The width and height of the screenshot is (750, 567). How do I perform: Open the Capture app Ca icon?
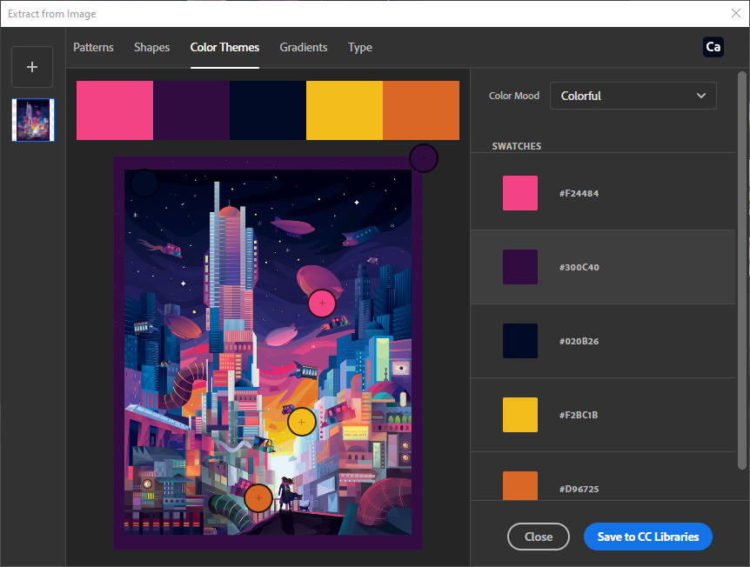pos(713,47)
